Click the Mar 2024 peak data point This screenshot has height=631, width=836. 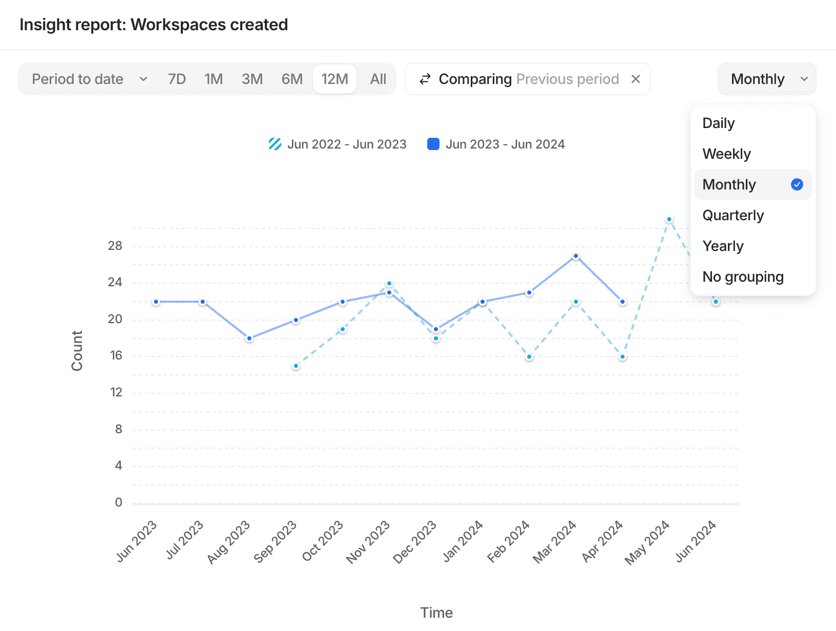point(576,256)
